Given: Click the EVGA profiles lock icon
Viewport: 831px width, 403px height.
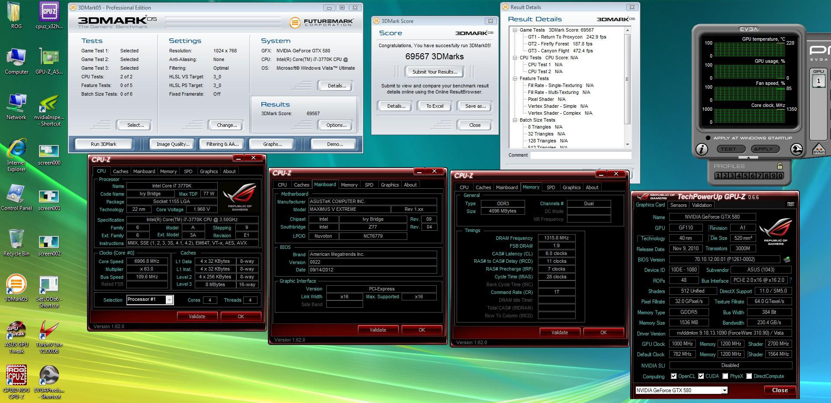Looking at the screenshot, I should point(779,166).
